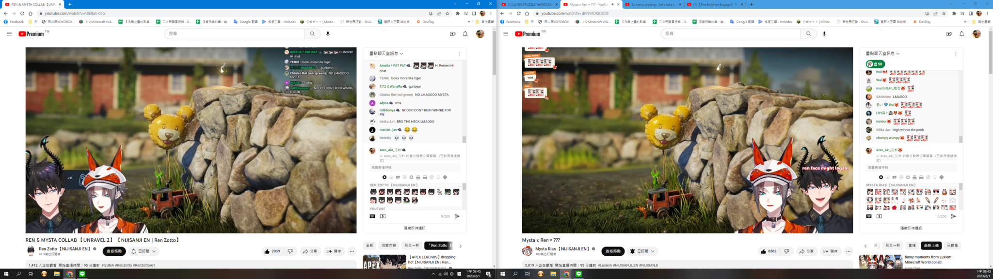Toggle Chrome side panel in Ren Zotto window

click(474, 14)
